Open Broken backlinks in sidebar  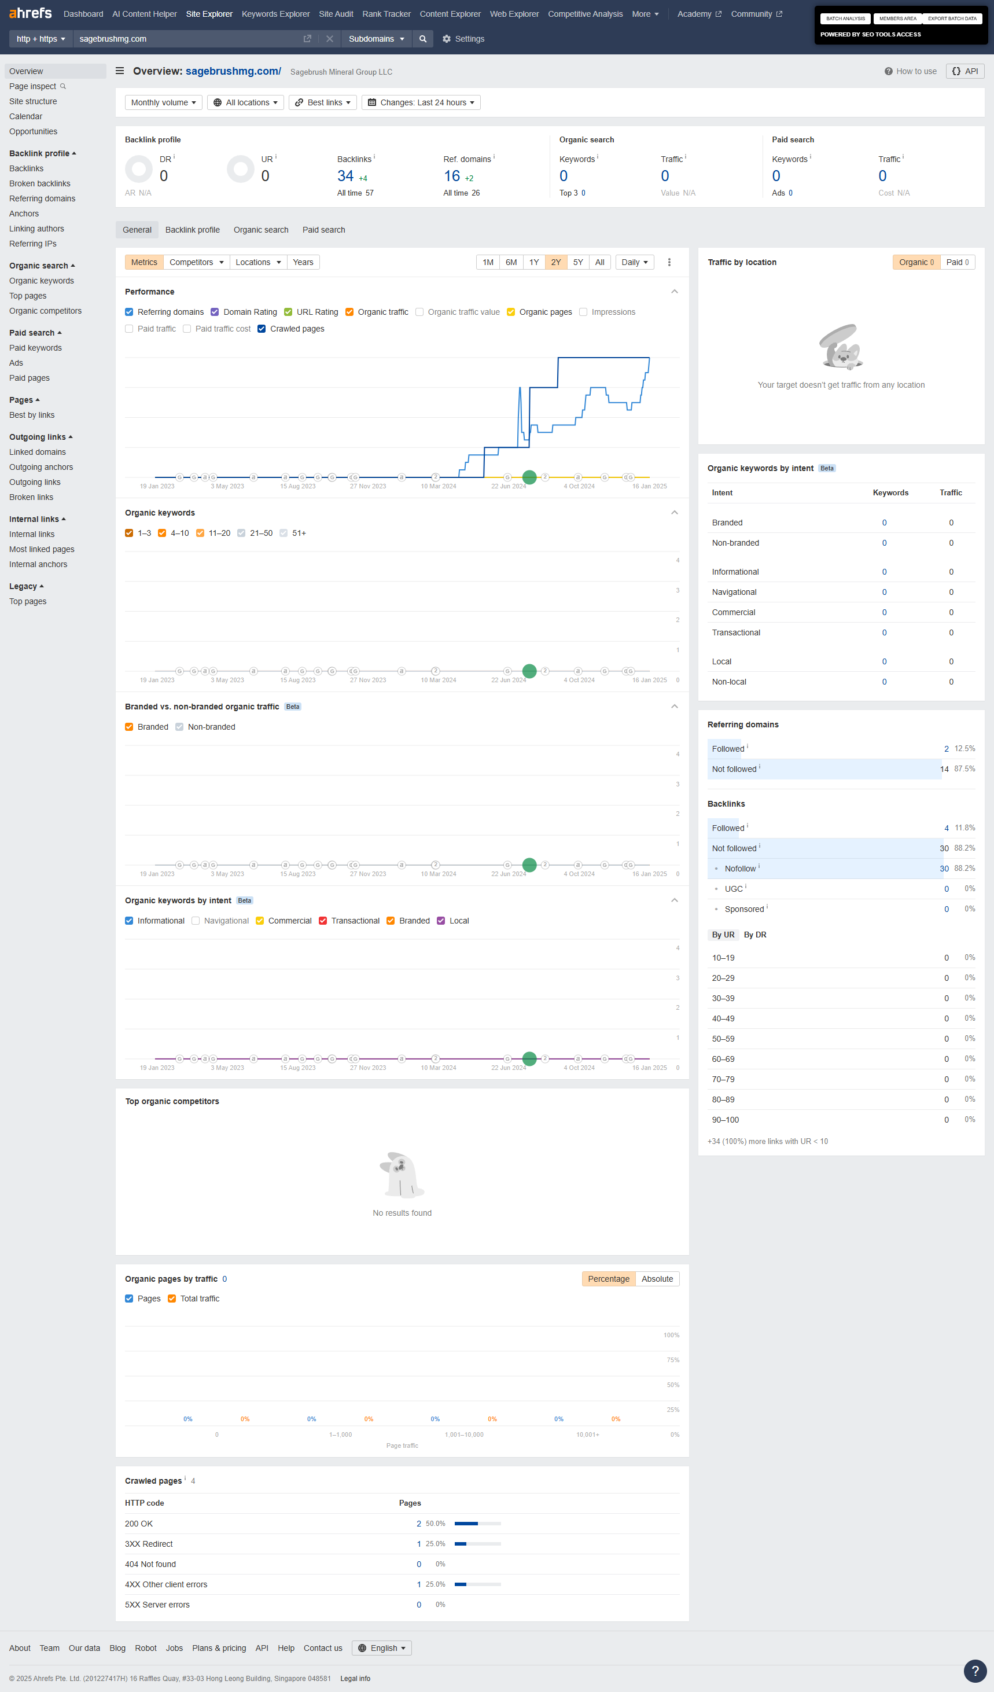click(x=39, y=183)
